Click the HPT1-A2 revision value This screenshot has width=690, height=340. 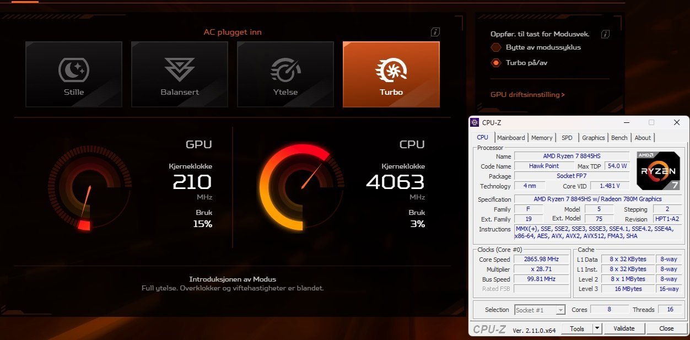click(x=667, y=219)
